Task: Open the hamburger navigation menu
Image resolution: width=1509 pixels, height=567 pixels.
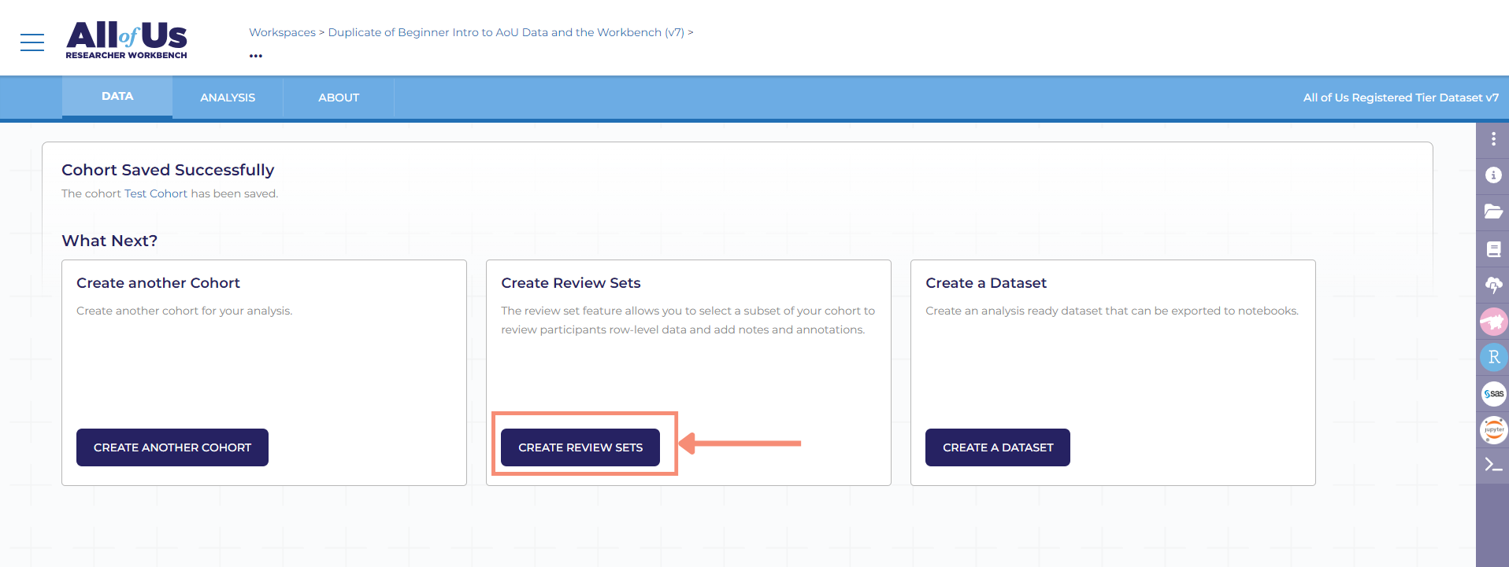Action: pos(32,42)
